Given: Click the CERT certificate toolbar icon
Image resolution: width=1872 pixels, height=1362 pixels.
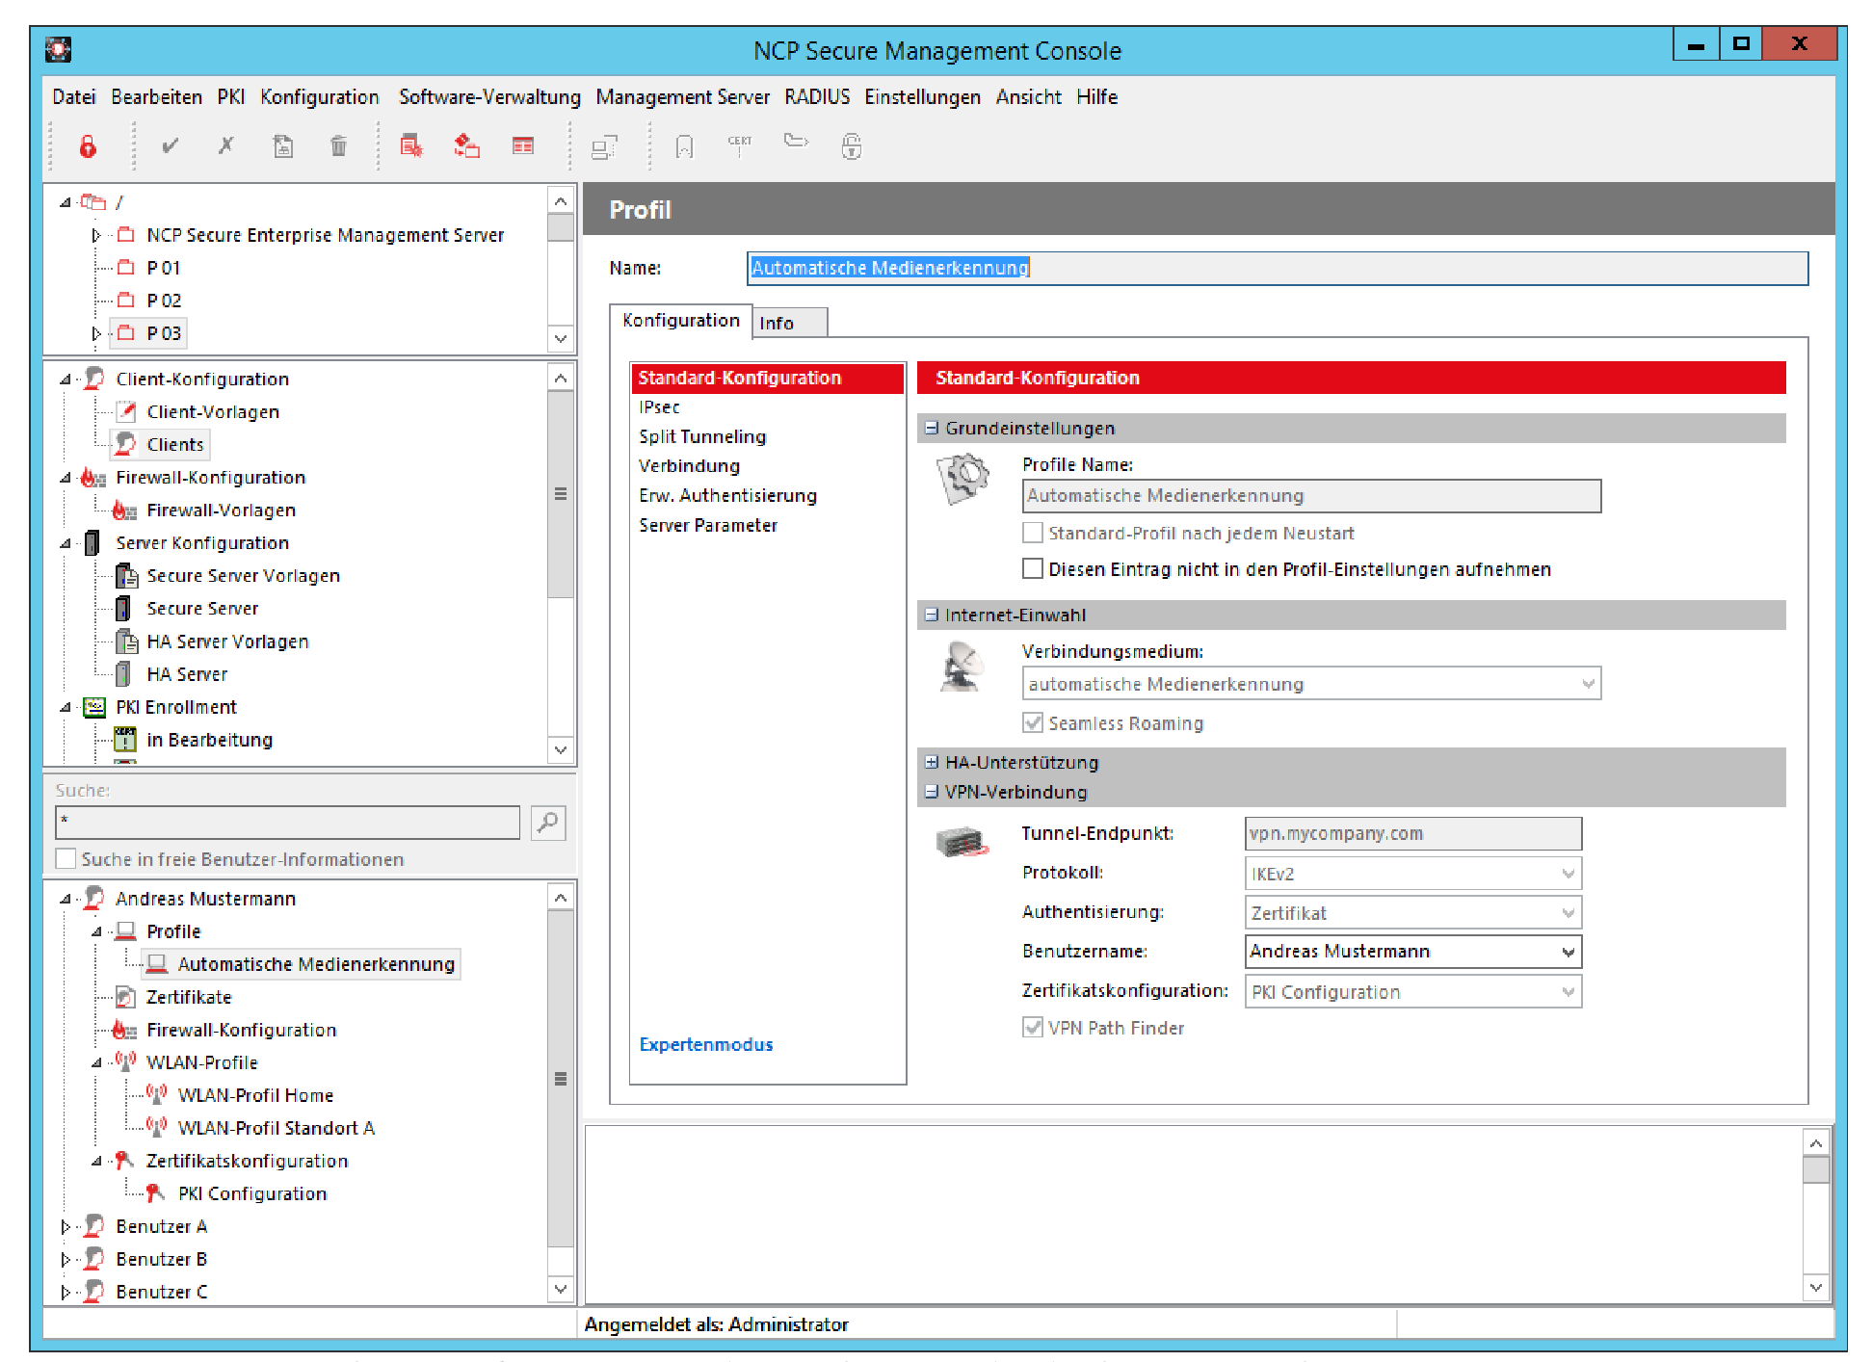Looking at the screenshot, I should pos(740,145).
